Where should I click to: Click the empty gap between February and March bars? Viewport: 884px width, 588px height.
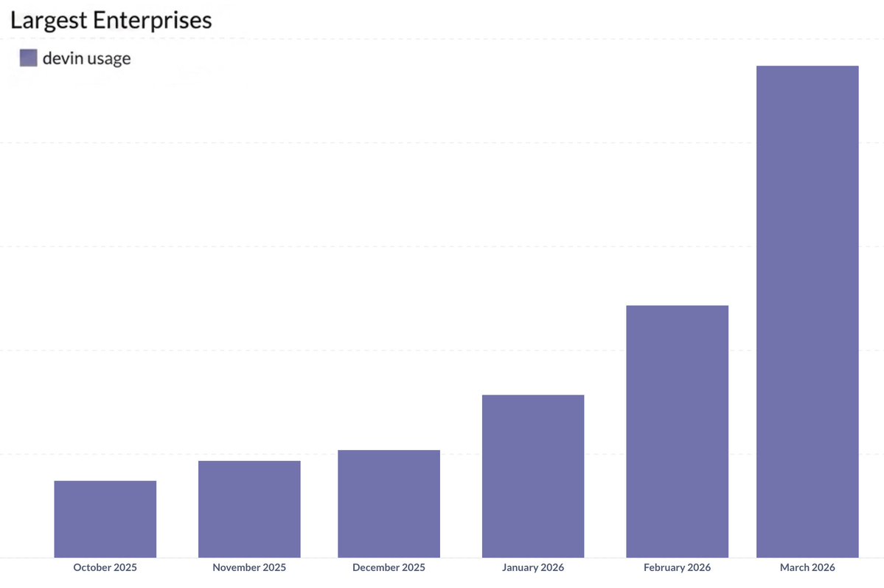[x=742, y=443]
